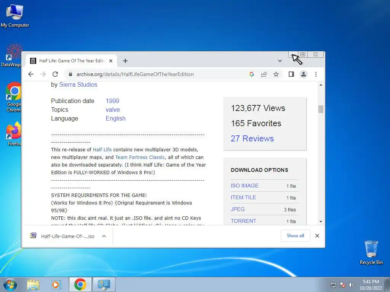Download the ISO IMAGE option
The image size is (390, 292).
(245, 186)
